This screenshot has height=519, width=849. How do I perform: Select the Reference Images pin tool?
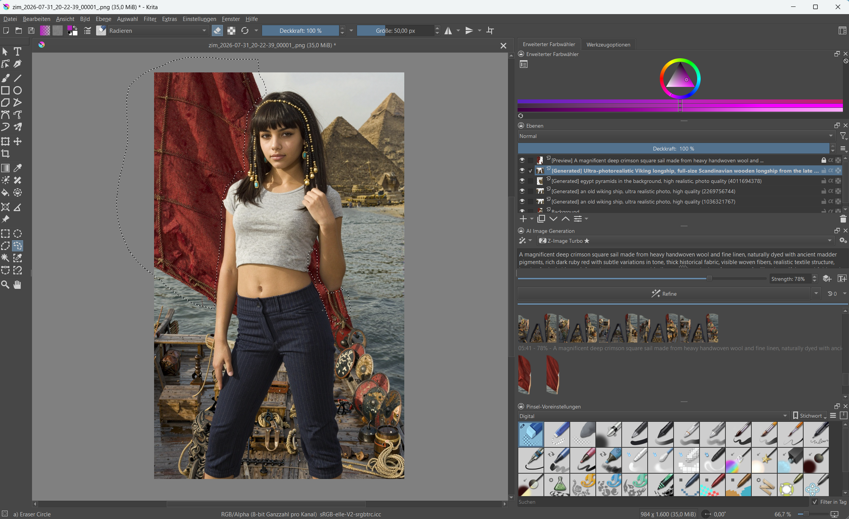tap(5, 219)
